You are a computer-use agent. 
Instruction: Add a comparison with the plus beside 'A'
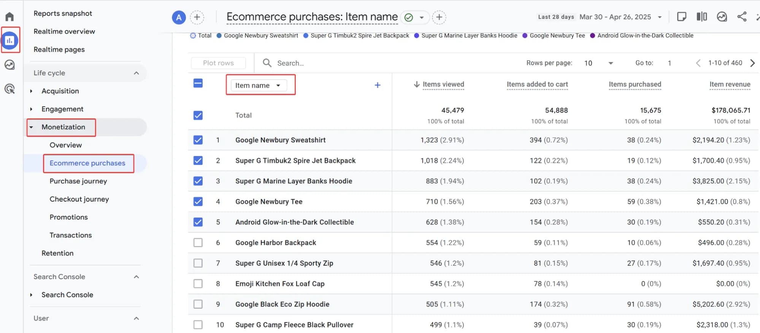(x=197, y=17)
